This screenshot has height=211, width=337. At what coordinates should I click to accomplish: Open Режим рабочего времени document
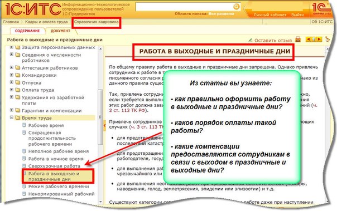point(59,187)
